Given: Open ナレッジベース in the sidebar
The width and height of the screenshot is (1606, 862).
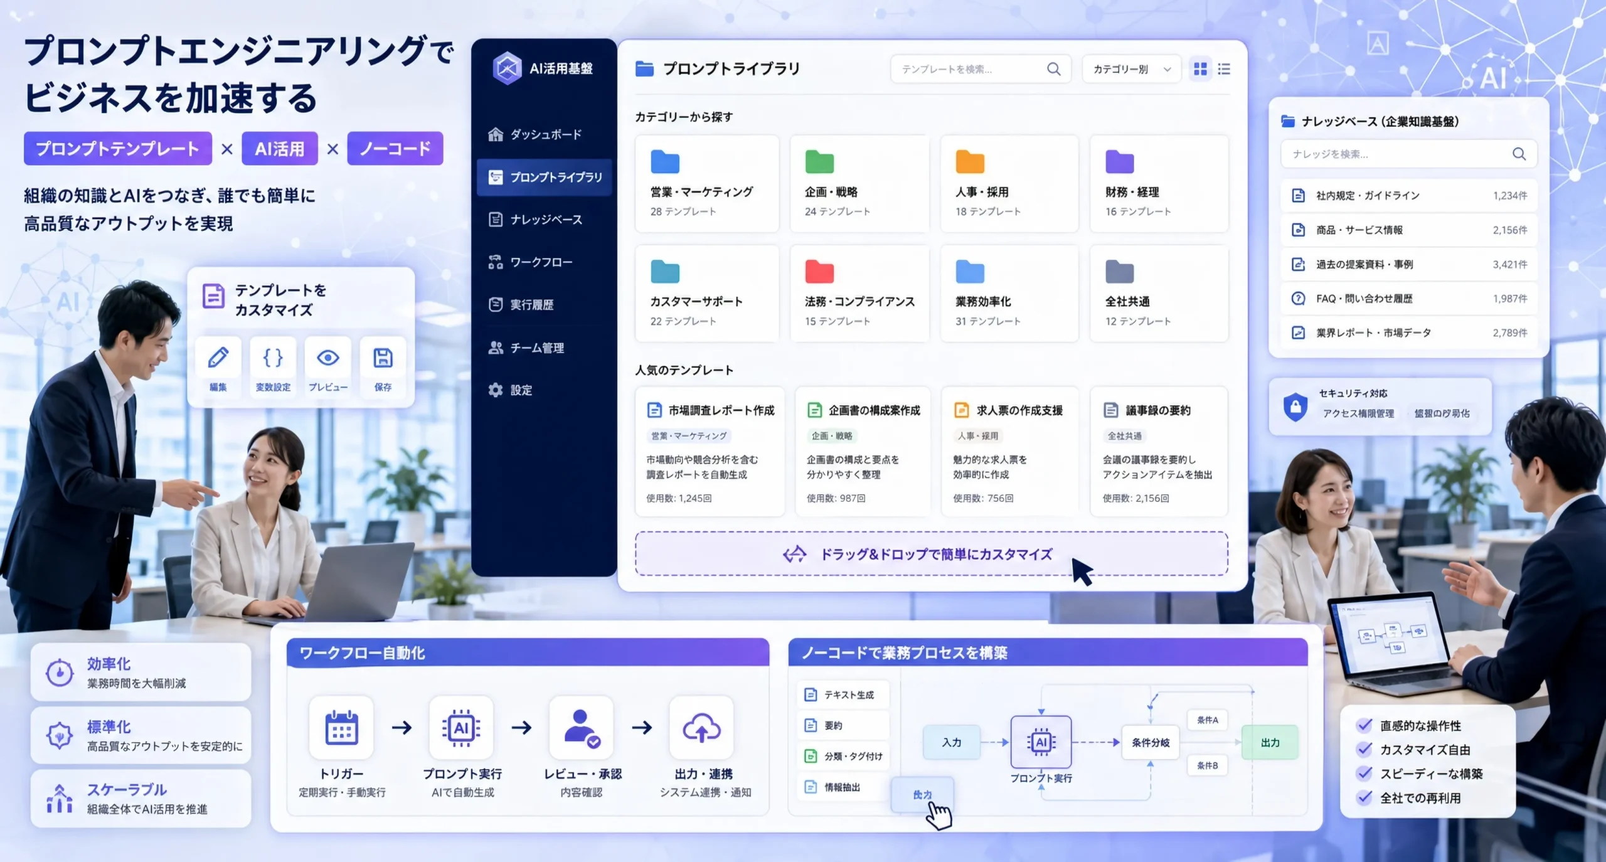Looking at the screenshot, I should click(545, 220).
